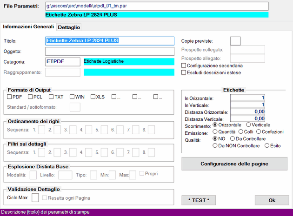Click the Raggruppamento code field
Image resolution: width=293 pixels, height=216 pixels.
tap(63, 72)
